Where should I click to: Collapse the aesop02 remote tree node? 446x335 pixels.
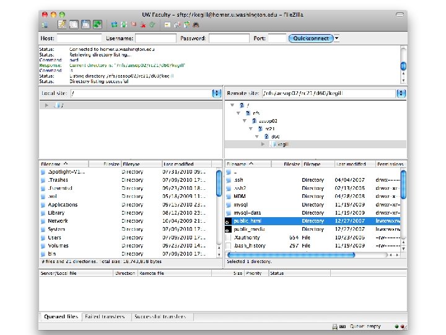coord(246,120)
